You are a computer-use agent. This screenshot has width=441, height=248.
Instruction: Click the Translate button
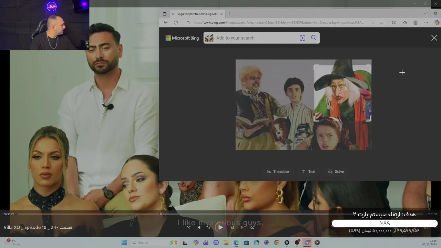tap(278, 172)
